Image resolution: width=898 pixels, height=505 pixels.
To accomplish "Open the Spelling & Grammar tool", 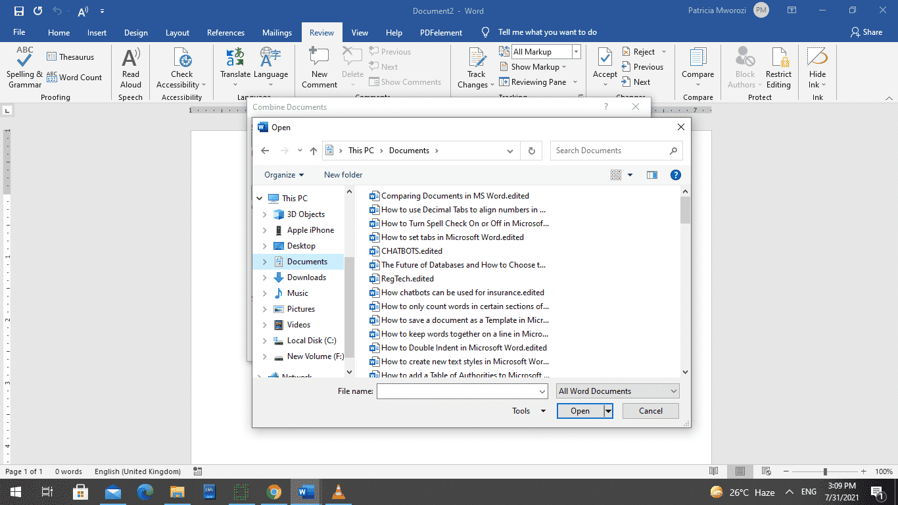I will pyautogui.click(x=24, y=68).
